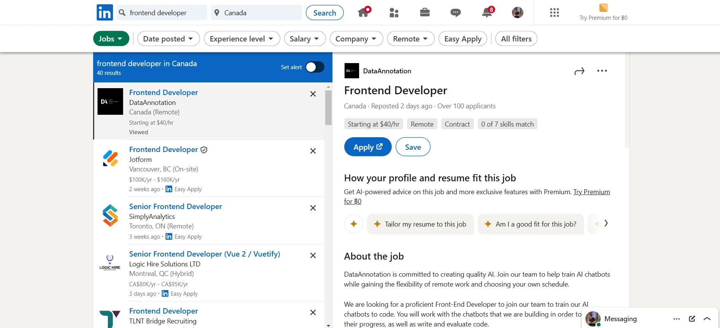Dismiss the Logic Hire Solutions job listing

click(x=313, y=255)
